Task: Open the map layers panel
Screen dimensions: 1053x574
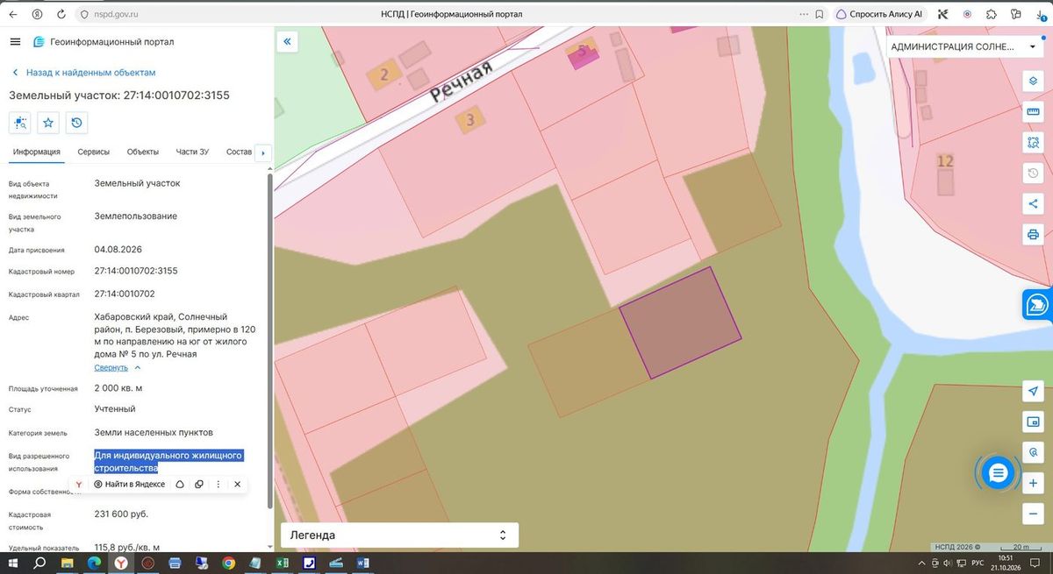Action: pos(1033,81)
